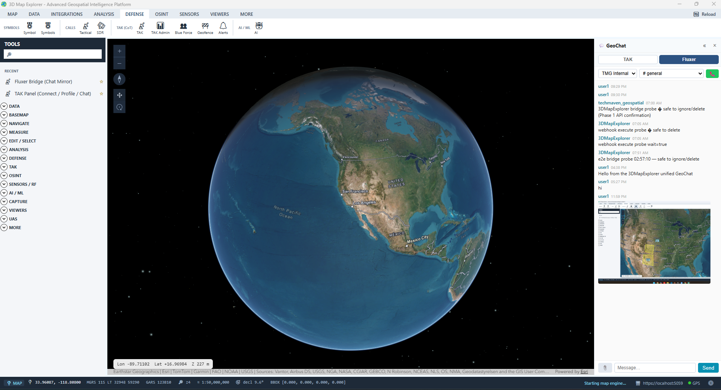Viewport: 721px width, 390px height.
Task: Click the decl 9.6° declination readout
Action: pos(250,382)
